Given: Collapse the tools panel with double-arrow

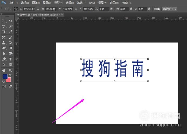Looking at the screenshot, I should 2,14.
